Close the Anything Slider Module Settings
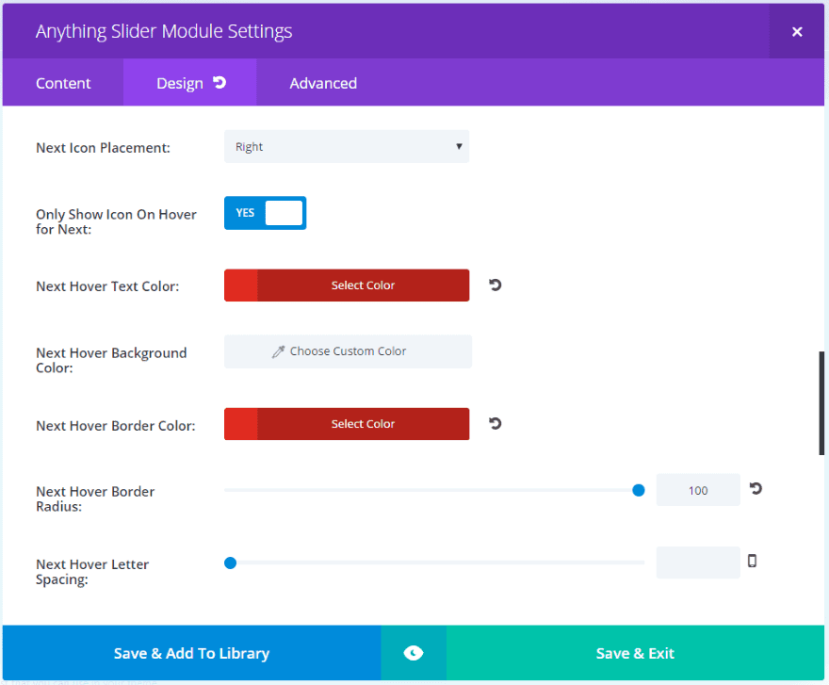 (x=797, y=32)
